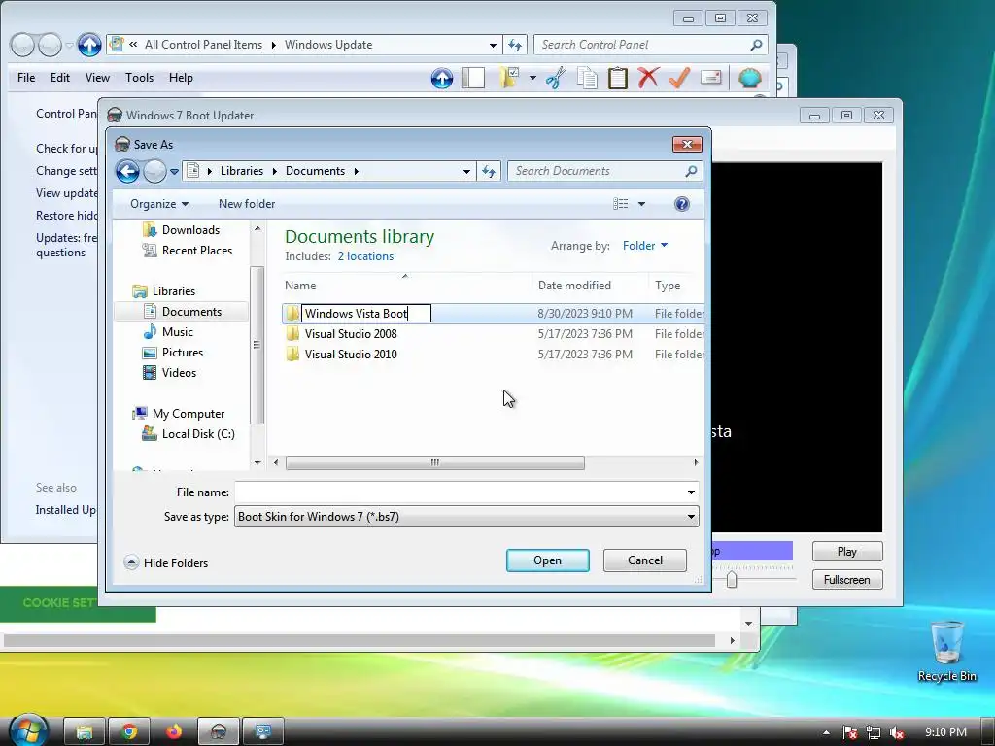
Task: Click the folder options icon in Control Panel toolbar
Action: (x=509, y=78)
